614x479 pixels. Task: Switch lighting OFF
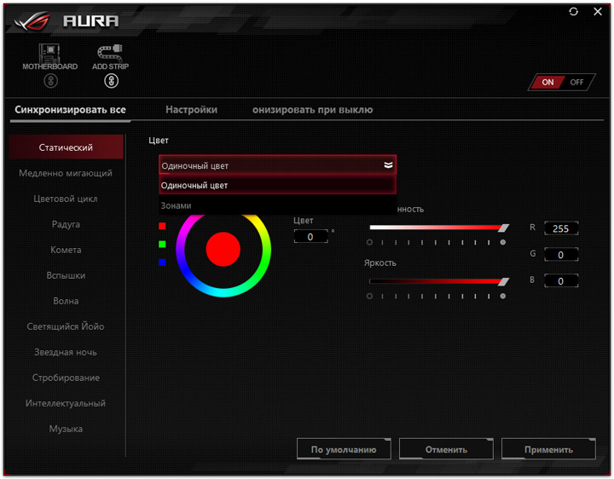coord(576,82)
